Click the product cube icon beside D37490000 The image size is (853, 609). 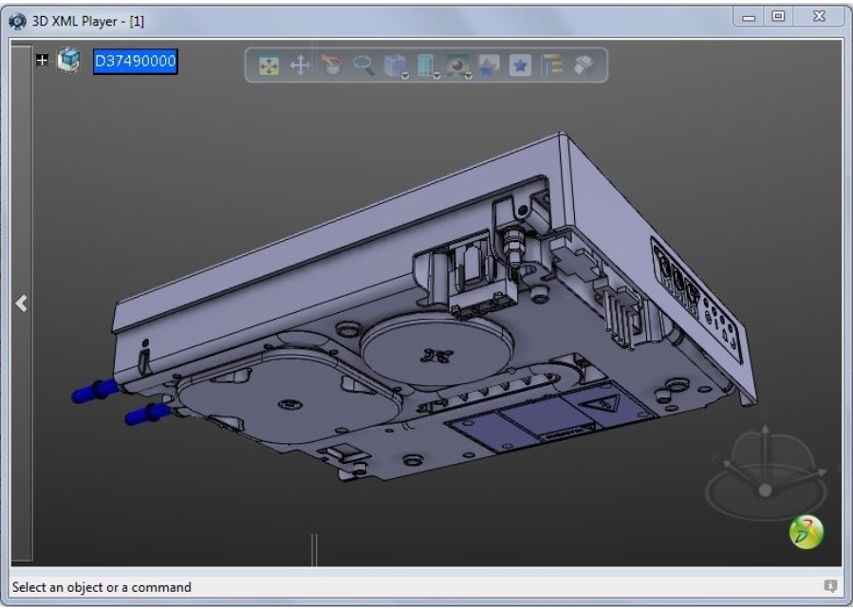pos(68,60)
